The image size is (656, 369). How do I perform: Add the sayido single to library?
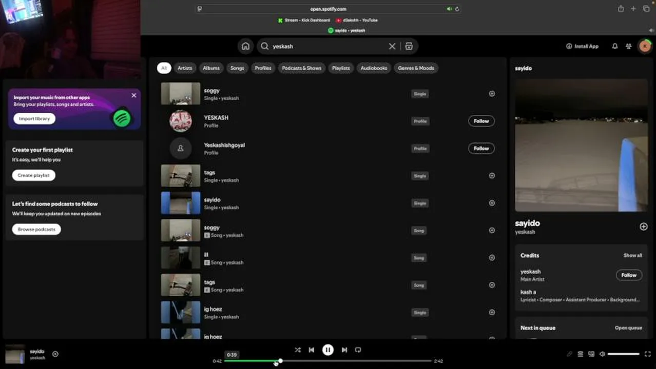pos(492,203)
